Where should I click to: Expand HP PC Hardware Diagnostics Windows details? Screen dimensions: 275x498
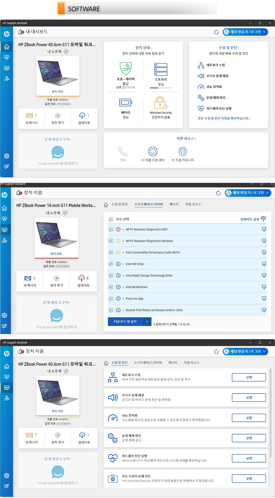click(123, 241)
